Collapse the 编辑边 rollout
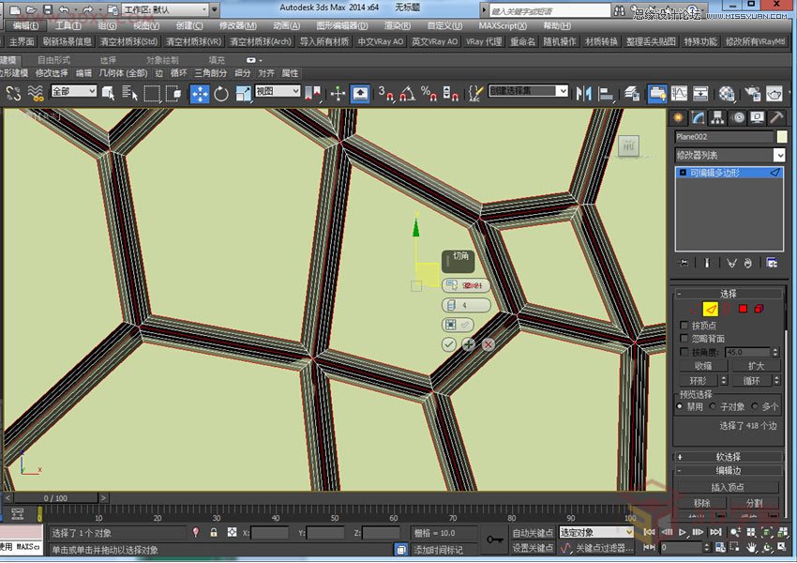The width and height of the screenshot is (797, 563). 729,470
